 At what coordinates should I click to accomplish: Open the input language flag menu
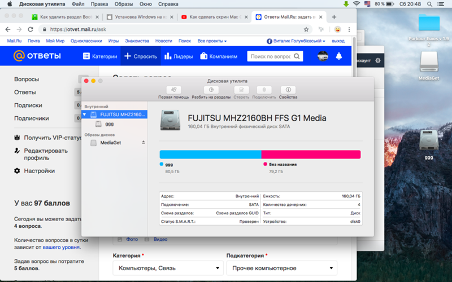click(x=367, y=4)
